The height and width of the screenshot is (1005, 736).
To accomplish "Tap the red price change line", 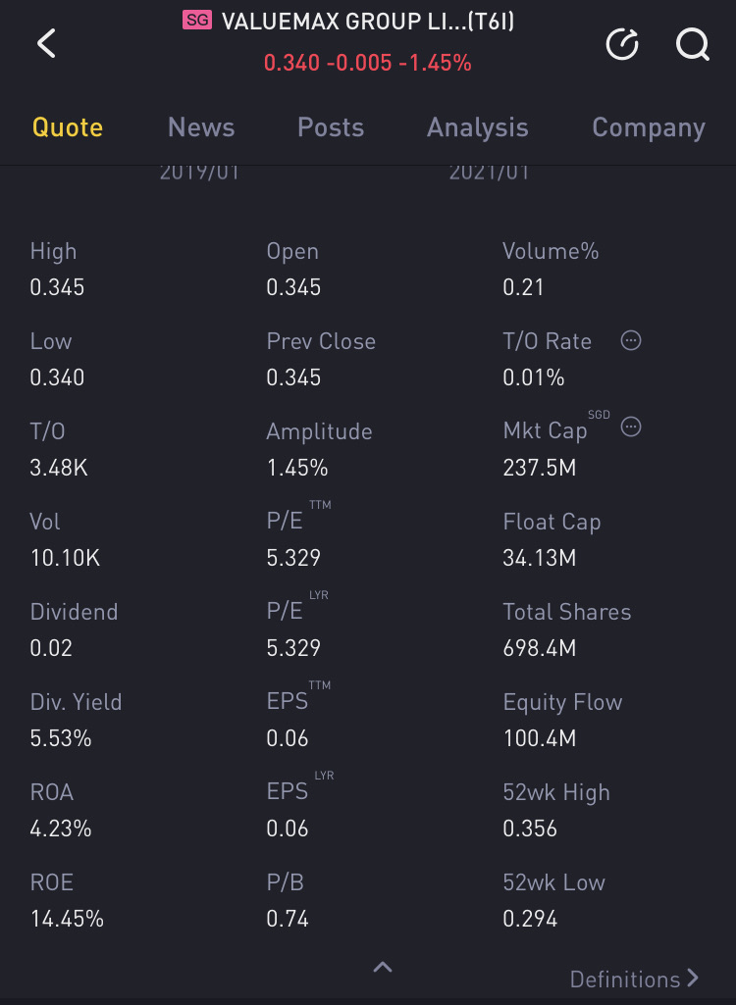I will click(367, 63).
